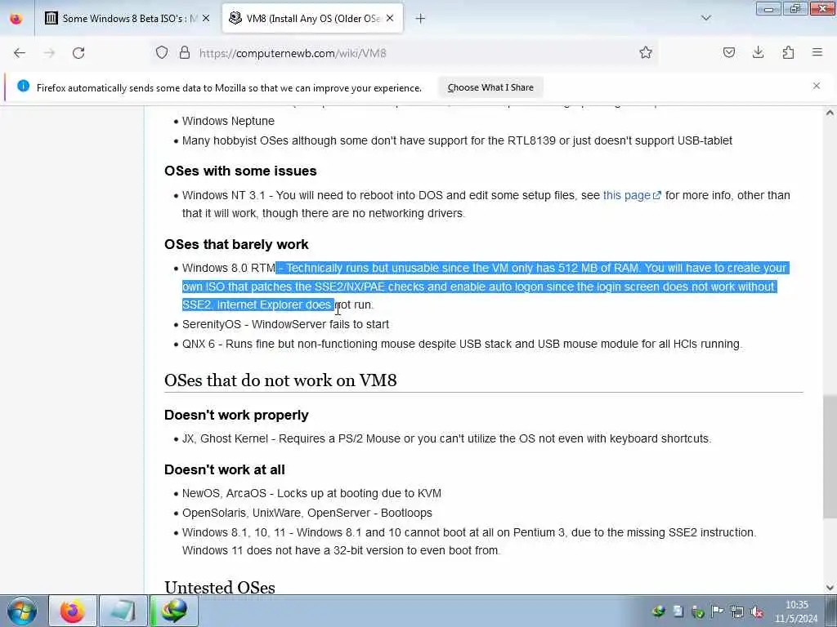This screenshot has width=837, height=627.
Task: Dismiss the Firefox data notification bar
Action: (817, 86)
